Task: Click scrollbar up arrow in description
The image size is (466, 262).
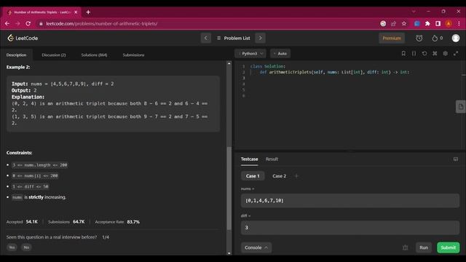Action: click(x=229, y=63)
